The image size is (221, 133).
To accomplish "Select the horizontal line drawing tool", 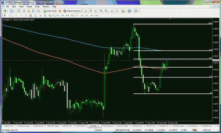I will (21, 16).
